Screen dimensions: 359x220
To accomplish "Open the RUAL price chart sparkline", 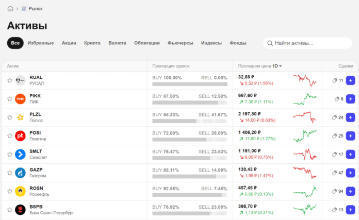I will [305, 80].
